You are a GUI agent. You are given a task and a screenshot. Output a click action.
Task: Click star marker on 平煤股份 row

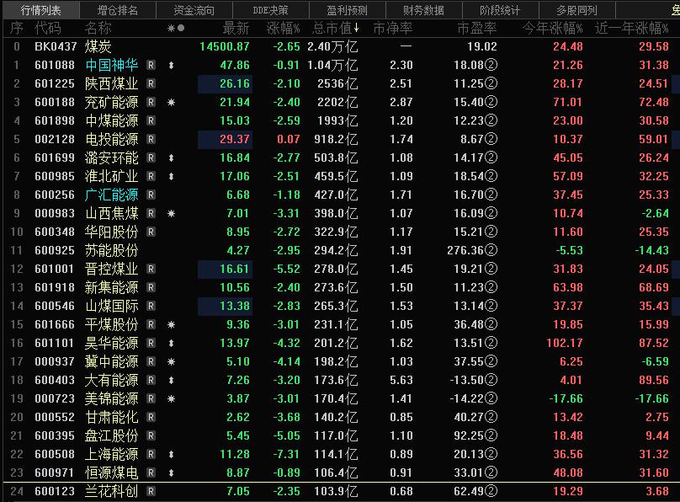(172, 324)
